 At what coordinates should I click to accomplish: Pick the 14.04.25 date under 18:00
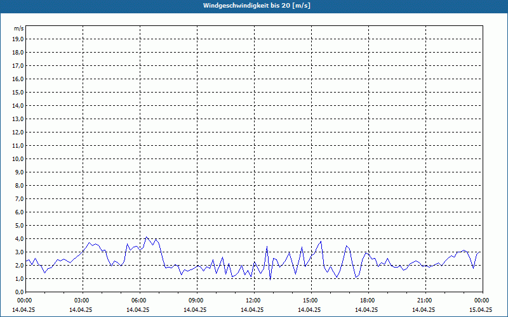[x=366, y=309]
